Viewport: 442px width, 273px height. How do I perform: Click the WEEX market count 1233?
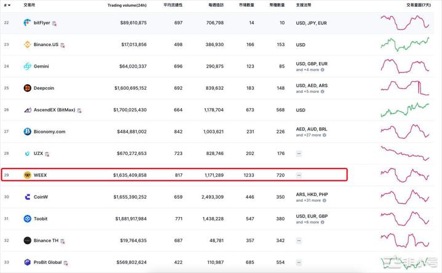coord(249,175)
